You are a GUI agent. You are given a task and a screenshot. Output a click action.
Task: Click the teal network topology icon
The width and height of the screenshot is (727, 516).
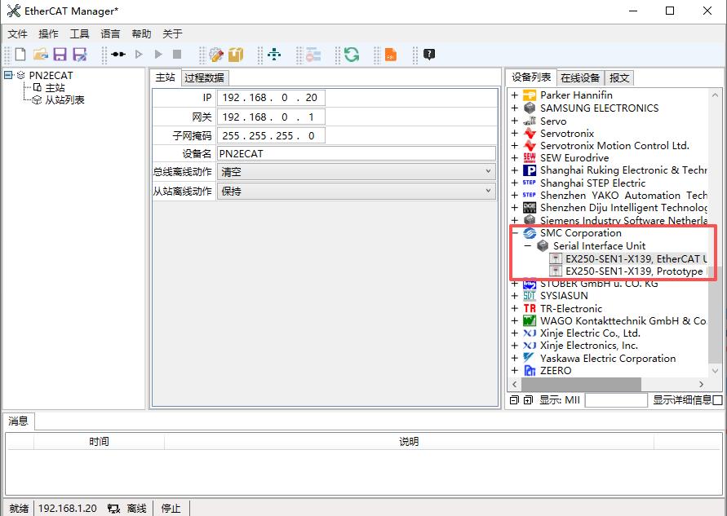tap(274, 54)
